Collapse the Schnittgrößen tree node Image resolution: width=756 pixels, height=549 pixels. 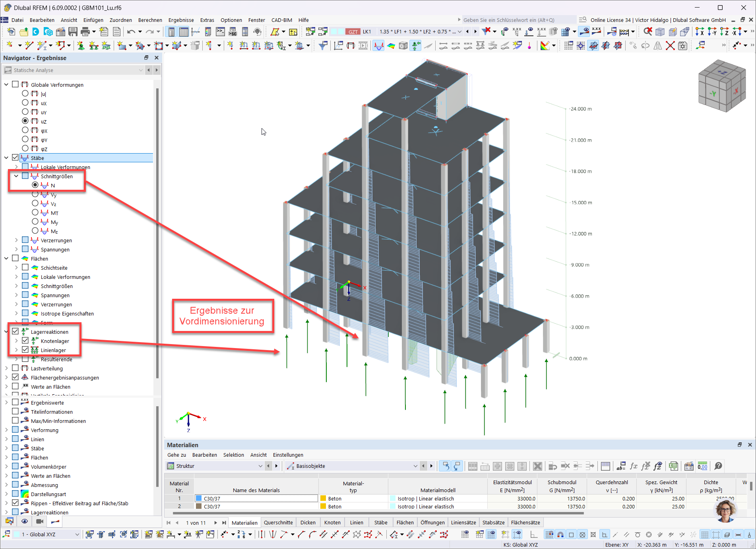point(16,175)
